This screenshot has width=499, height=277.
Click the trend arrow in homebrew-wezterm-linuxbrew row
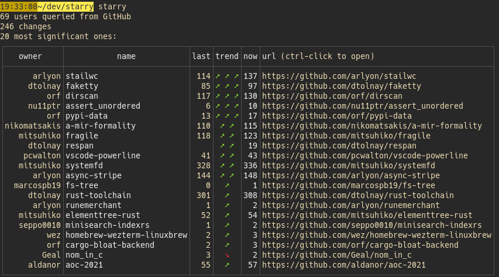[x=227, y=235]
